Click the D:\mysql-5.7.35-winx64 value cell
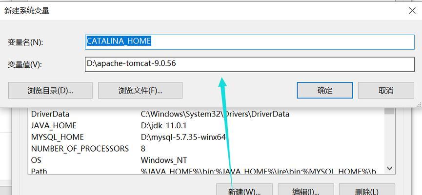The image size is (422, 195). [183, 137]
